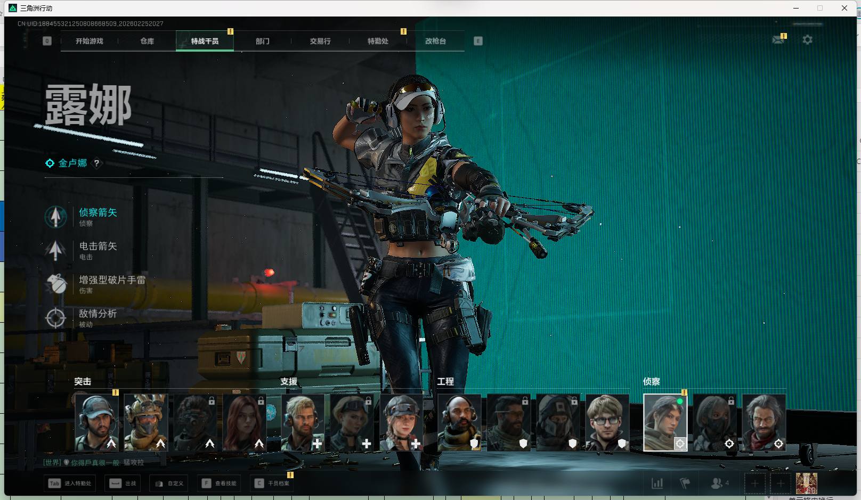Select the 敌情分析 passive skill icon

coord(55,318)
